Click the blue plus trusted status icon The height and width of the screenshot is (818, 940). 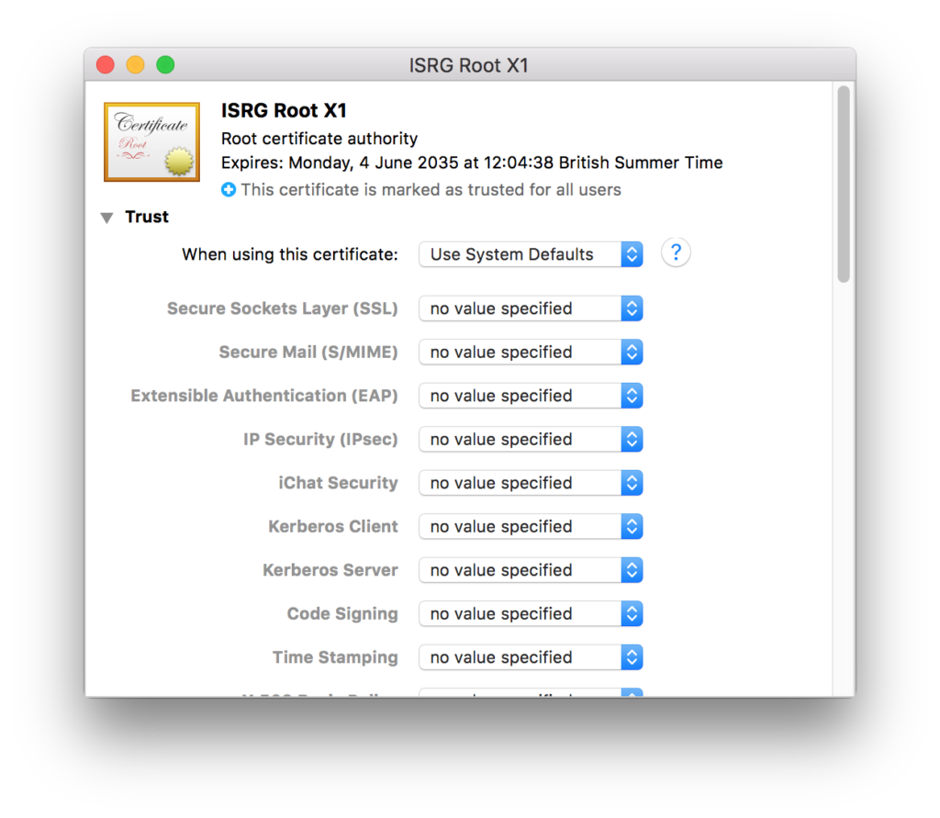tap(229, 190)
